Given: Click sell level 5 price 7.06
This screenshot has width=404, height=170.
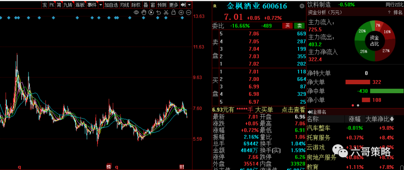Looking at the screenshot, I should pyautogui.click(x=254, y=34).
